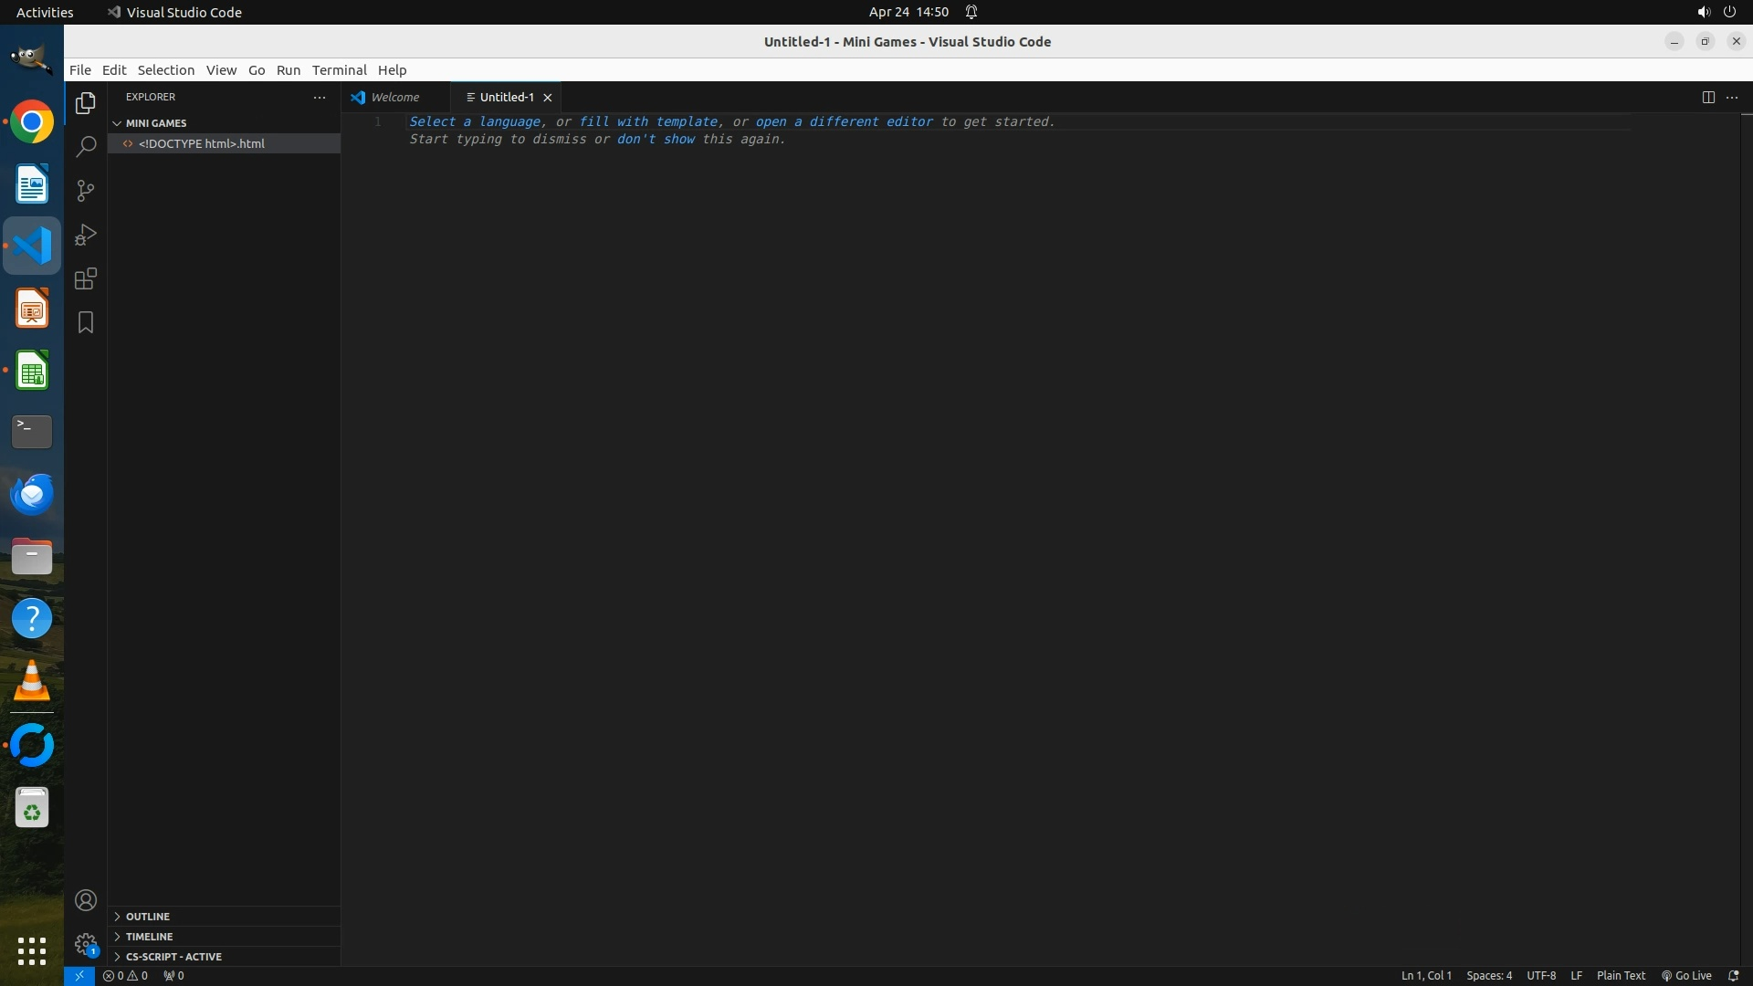Switch to the Welcome tab
This screenshot has height=986, width=1753.
(x=394, y=97)
